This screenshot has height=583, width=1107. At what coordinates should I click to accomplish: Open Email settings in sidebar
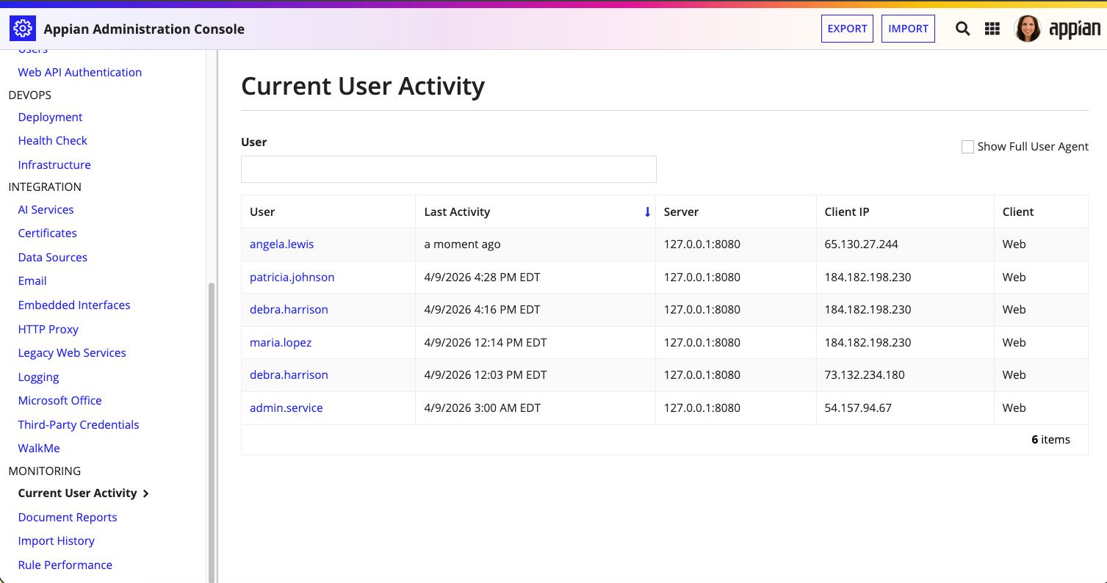click(32, 280)
